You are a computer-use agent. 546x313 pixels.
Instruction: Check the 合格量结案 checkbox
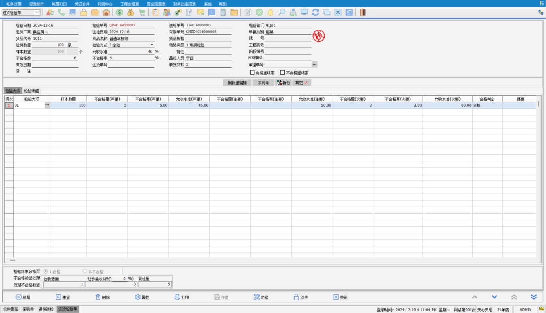[x=252, y=72]
